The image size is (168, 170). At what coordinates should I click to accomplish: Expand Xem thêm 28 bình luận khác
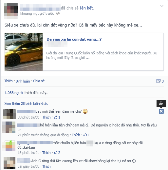click(x=26, y=104)
